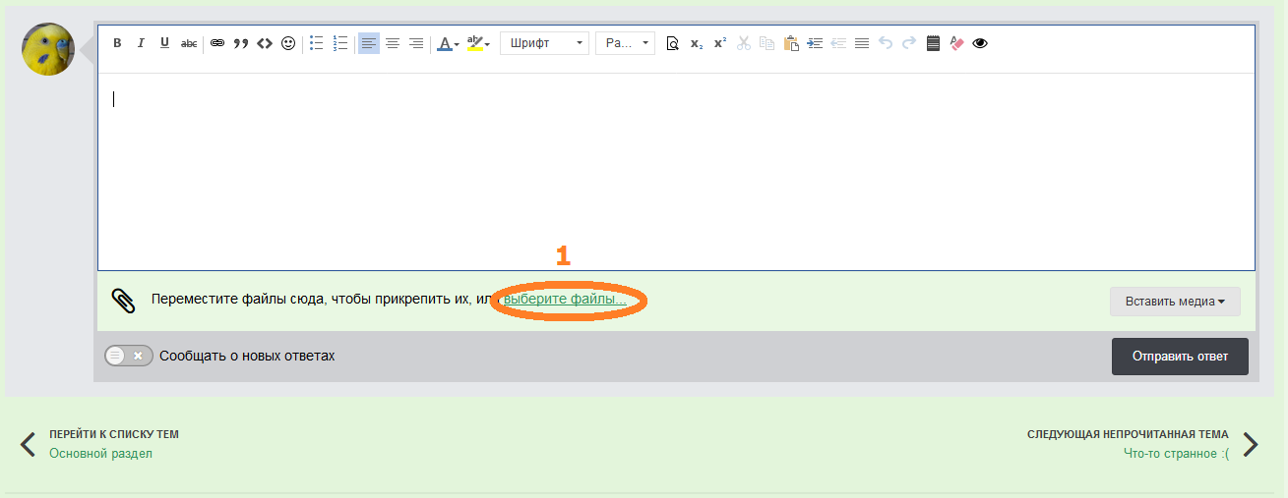The image size is (1288, 498).
Task: Open Следующая непрочитанная тема
Action: point(1128,434)
